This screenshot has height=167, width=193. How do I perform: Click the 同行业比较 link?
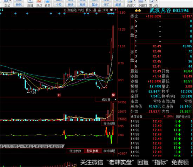coord(183,117)
